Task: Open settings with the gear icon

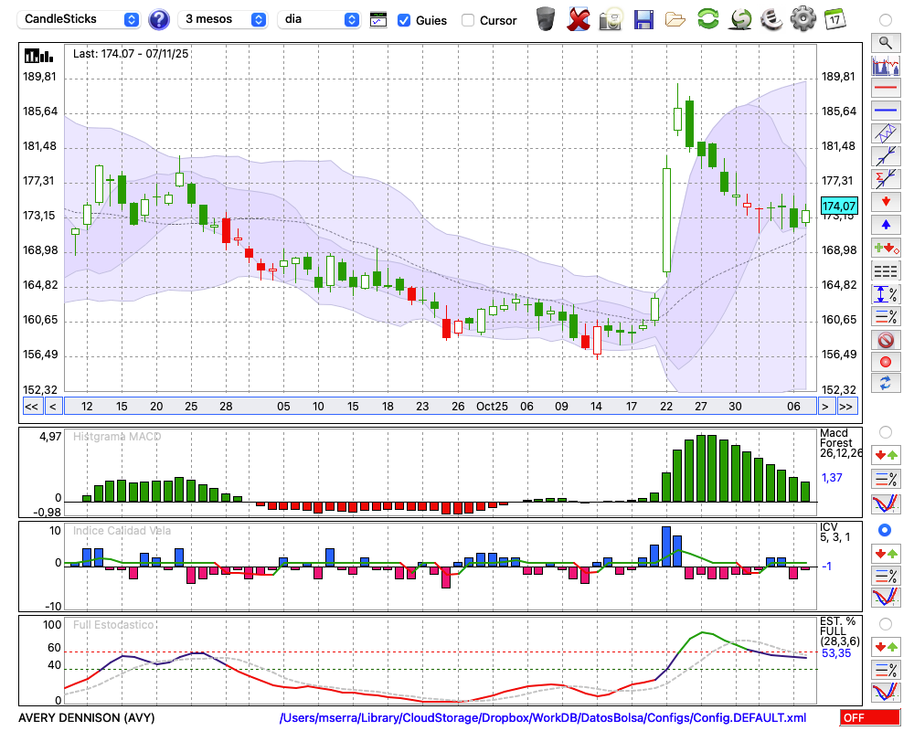Action: point(802,19)
